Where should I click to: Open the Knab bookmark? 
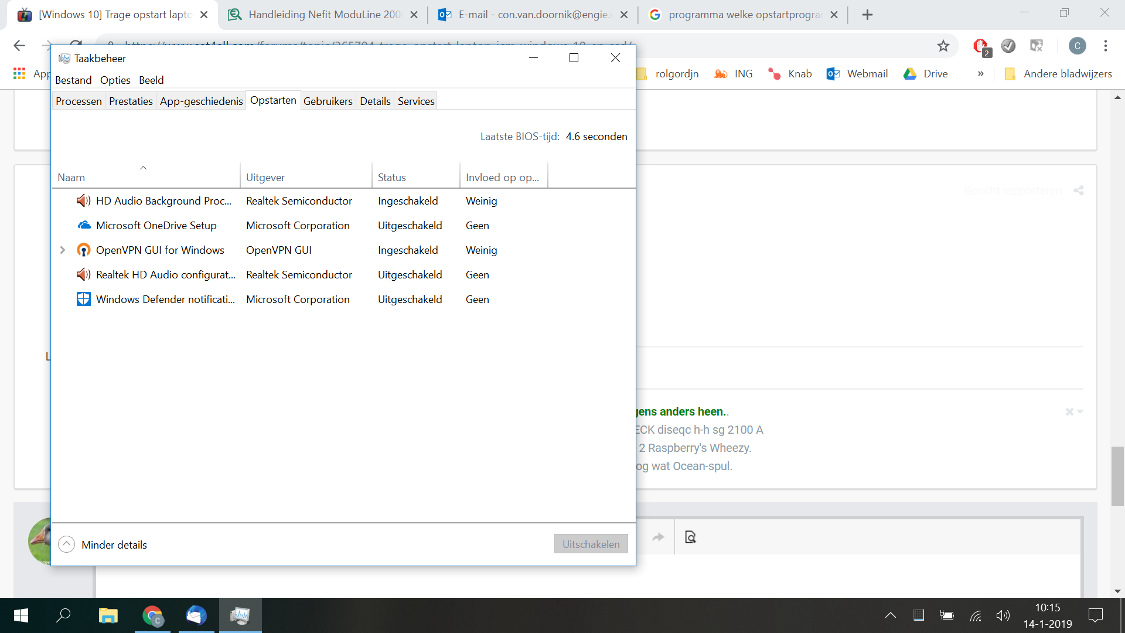(x=790, y=73)
